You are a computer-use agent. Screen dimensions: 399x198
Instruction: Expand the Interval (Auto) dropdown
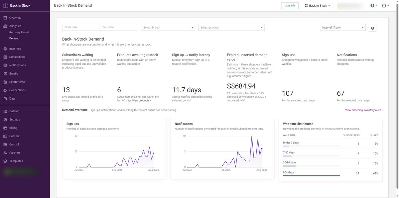(343, 28)
